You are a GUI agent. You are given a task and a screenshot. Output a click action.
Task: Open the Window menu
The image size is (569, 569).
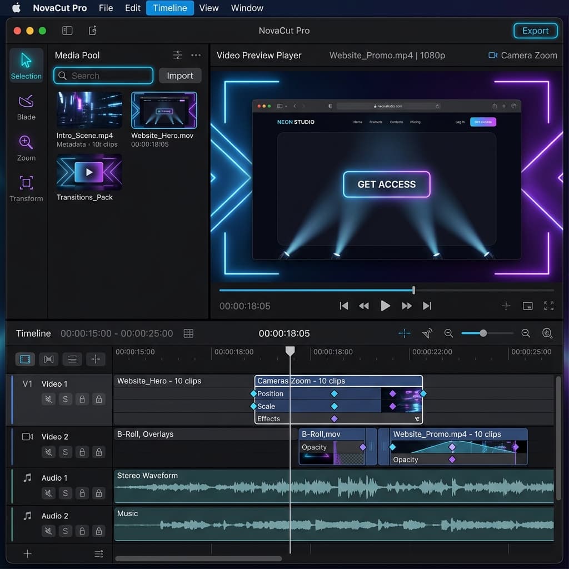click(x=247, y=8)
